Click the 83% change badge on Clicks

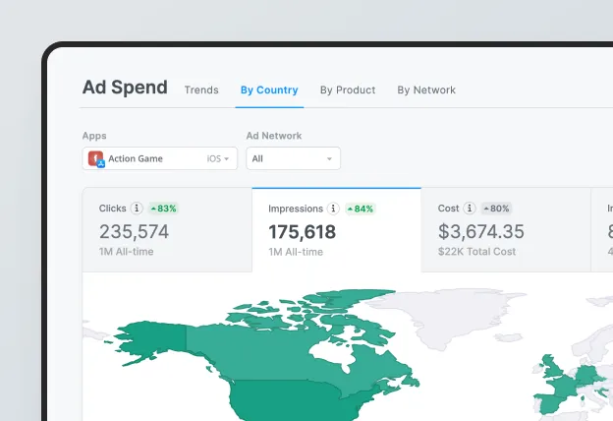pyautogui.click(x=163, y=209)
